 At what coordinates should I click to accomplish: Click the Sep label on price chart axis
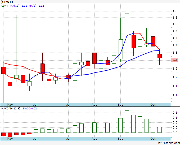pyautogui.click(x=120, y=105)
